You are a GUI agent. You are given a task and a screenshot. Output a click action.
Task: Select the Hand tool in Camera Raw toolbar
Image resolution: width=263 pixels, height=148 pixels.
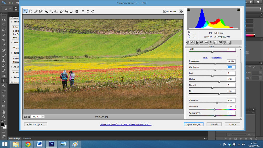31,11
